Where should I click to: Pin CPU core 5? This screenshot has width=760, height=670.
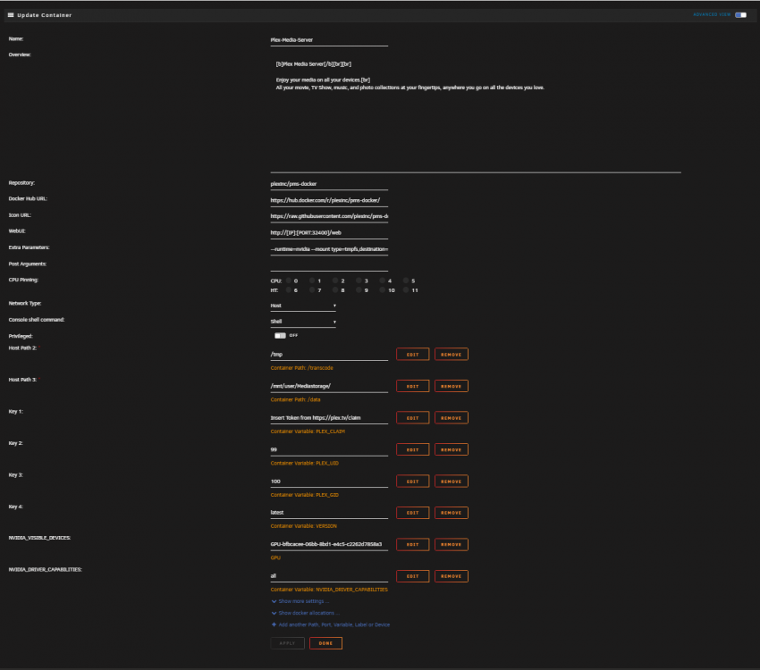(406, 281)
